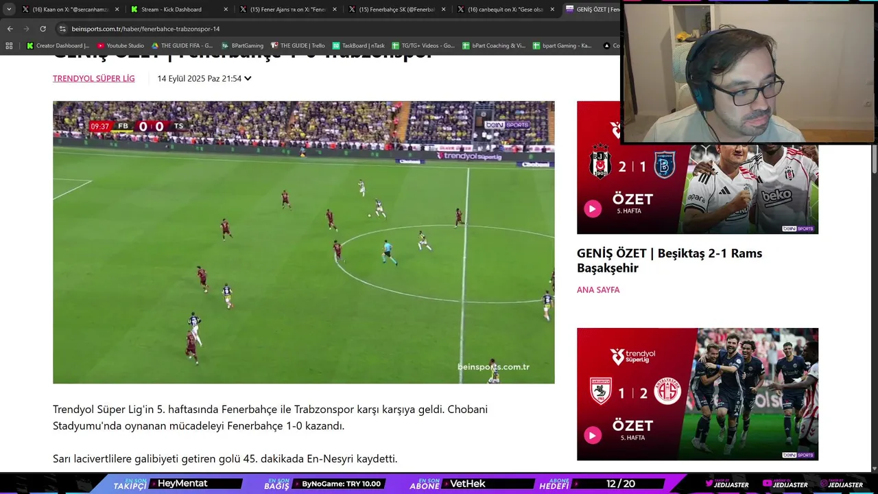Click the EN SON TAKİPÇİ HeyMentat overlay
The height and width of the screenshot is (494, 878).
coord(177,484)
